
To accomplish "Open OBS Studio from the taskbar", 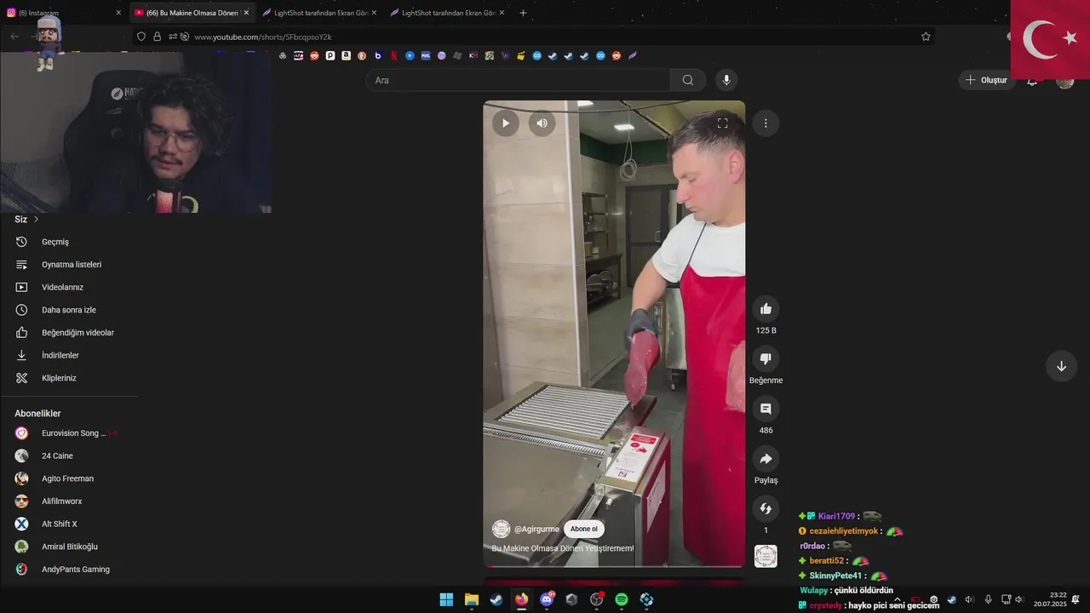I will (x=597, y=599).
